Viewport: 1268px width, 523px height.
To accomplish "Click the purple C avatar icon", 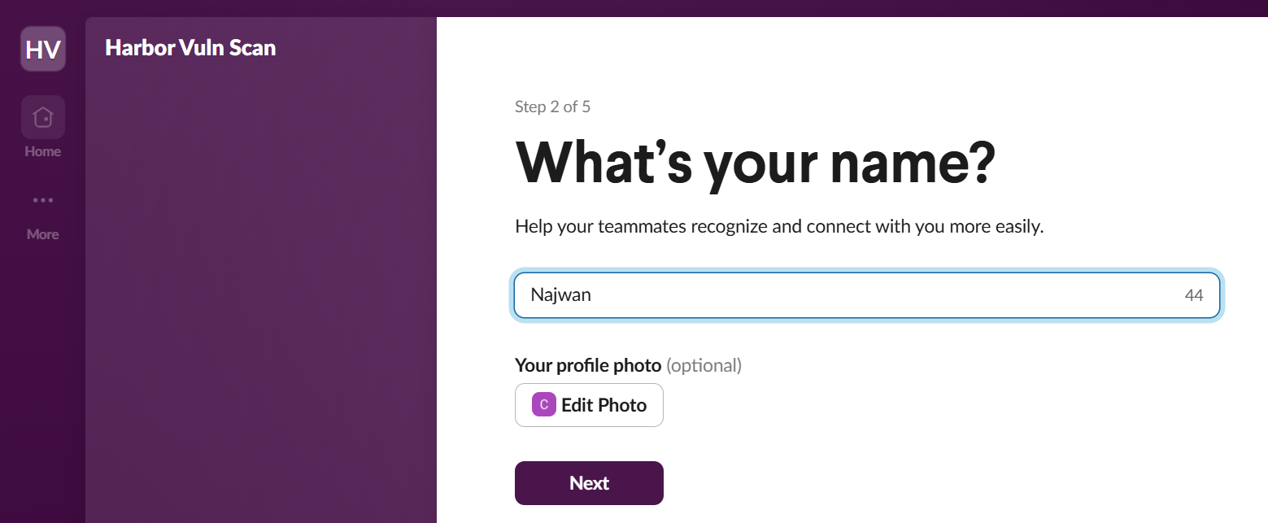I will point(543,405).
